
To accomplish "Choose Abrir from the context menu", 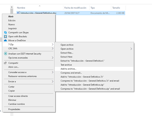I will [x=29, y=17].
